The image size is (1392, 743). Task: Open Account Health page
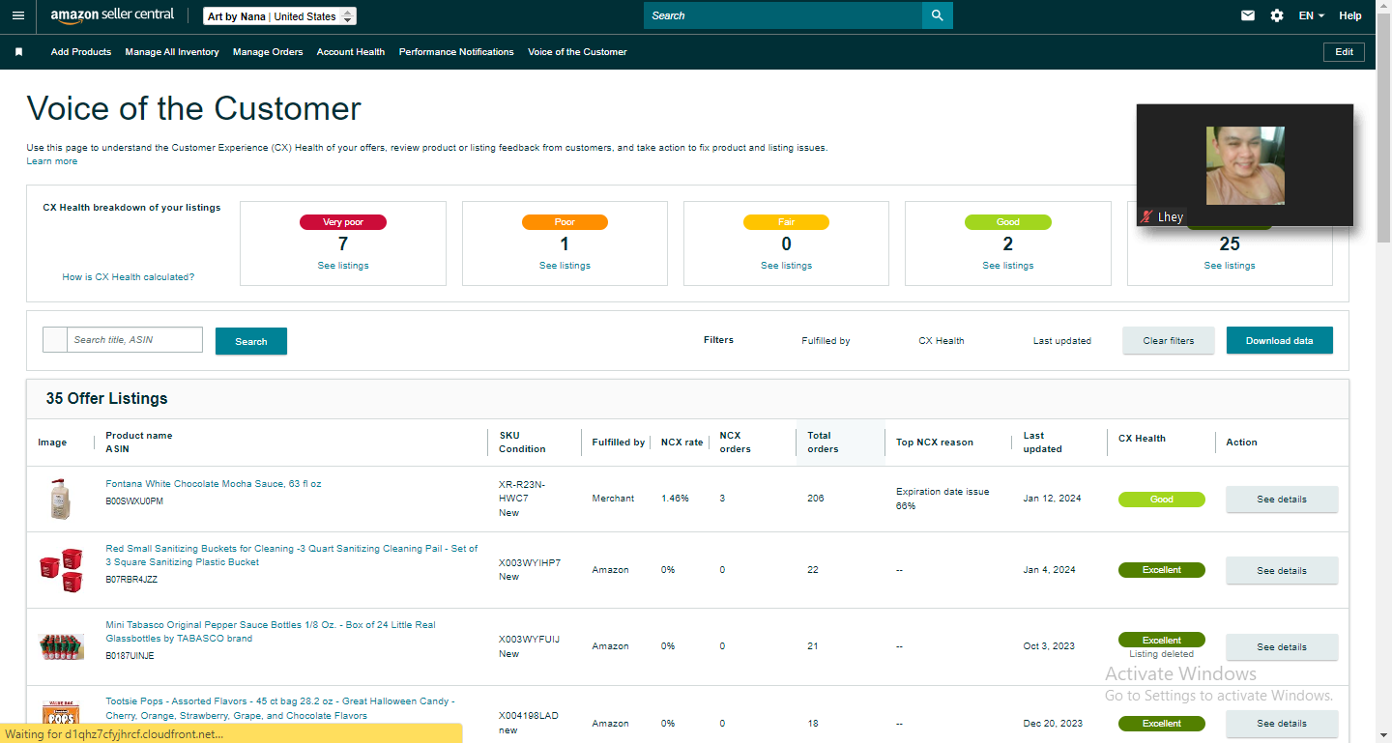[x=351, y=52]
